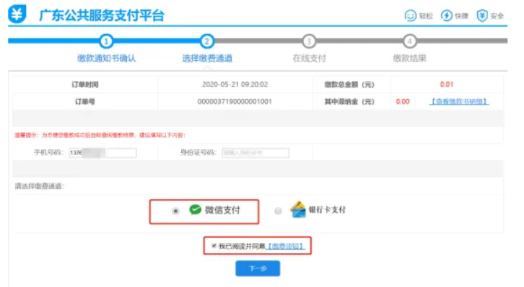Image resolution: width=524 pixels, height=287 pixels.
Task: Click the late fee value 0.00
Action: click(x=403, y=102)
